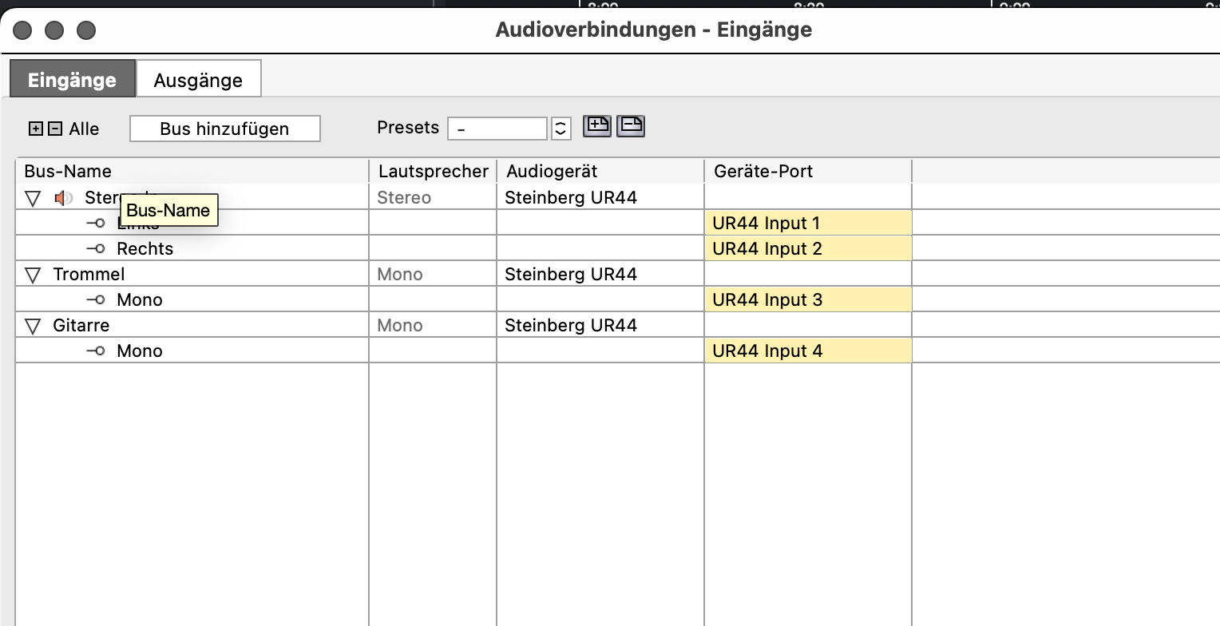Click the delete preset icon
The width and height of the screenshot is (1220, 626).
point(631,126)
